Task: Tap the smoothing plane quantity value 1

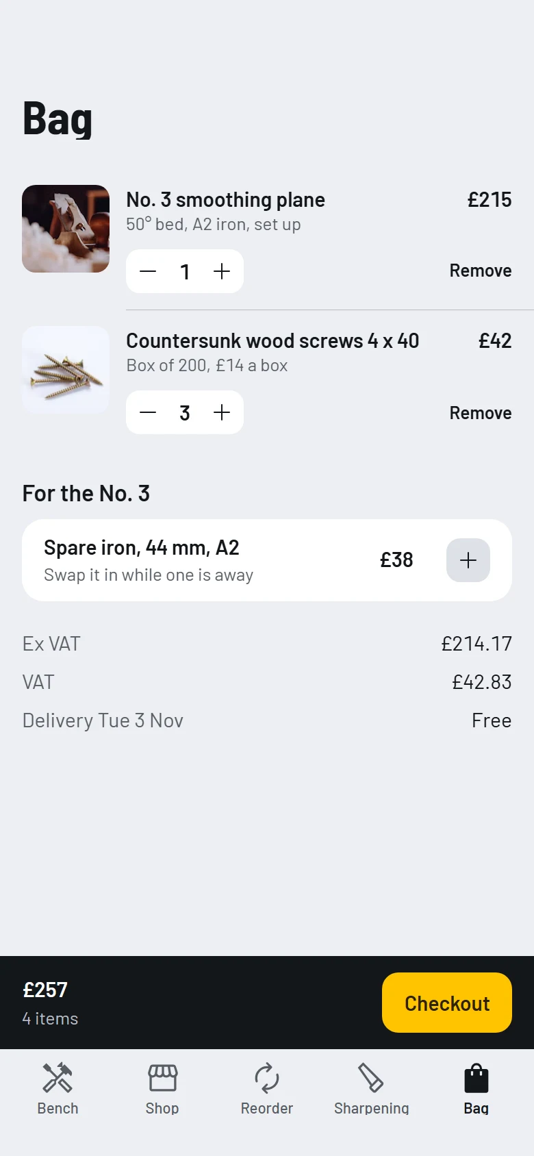Action: [185, 272]
